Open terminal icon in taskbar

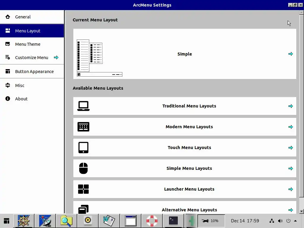[x=173, y=221]
